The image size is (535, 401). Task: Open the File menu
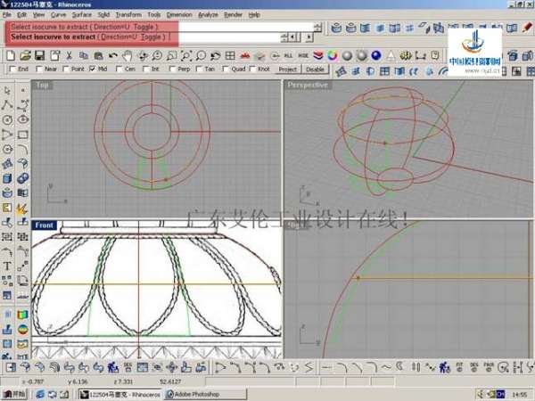tap(7, 14)
